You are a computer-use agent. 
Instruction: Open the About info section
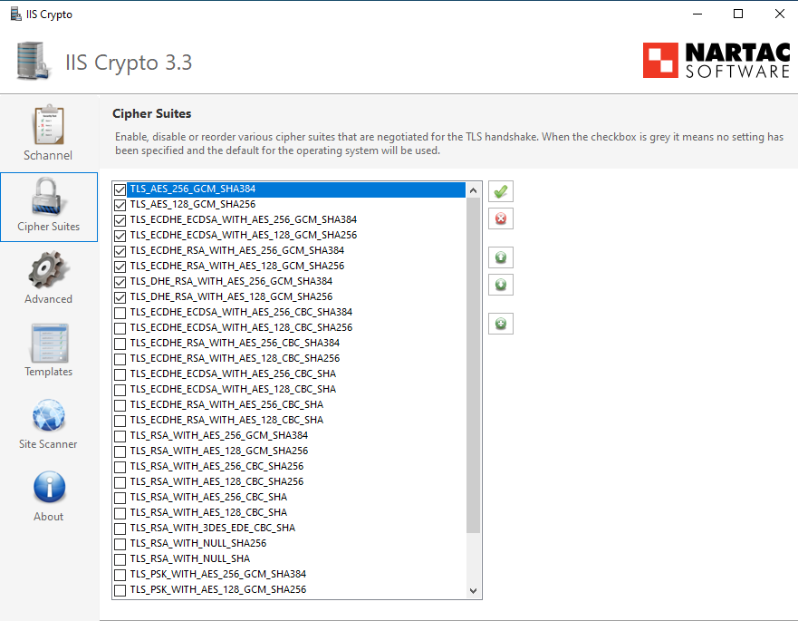[x=48, y=496]
